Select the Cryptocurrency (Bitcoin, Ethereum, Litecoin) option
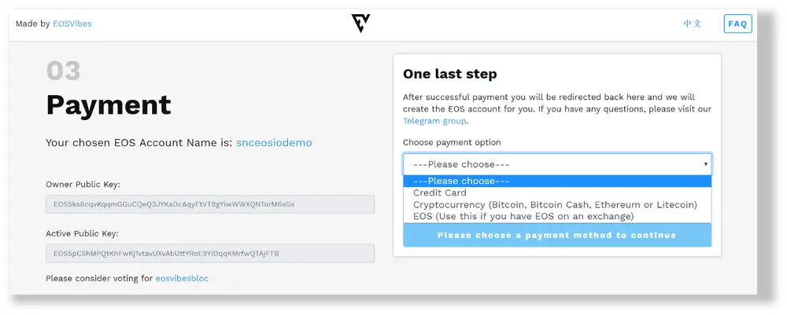This screenshot has height=315, width=787. (555, 204)
